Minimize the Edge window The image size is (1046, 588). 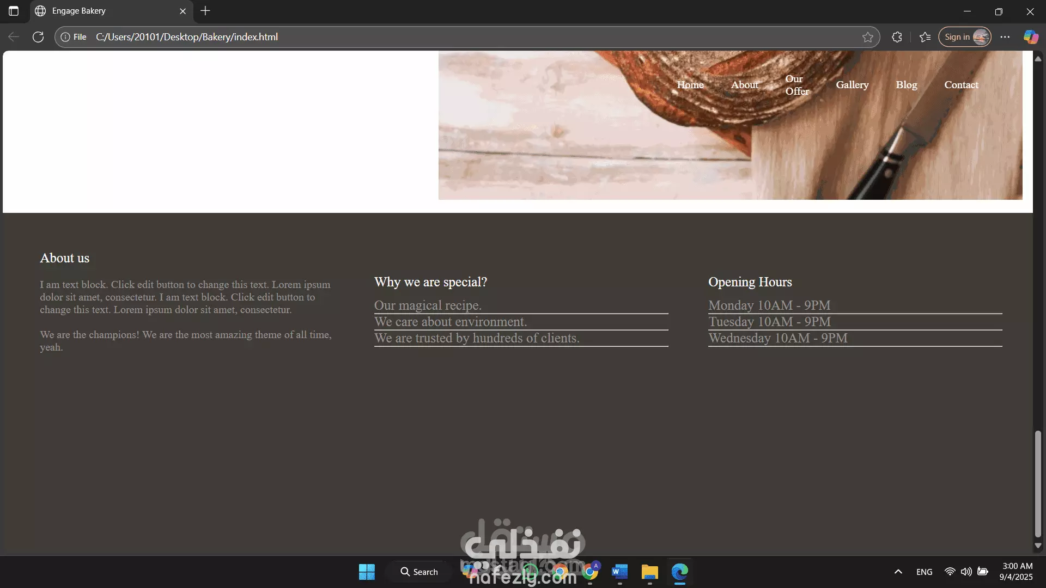[x=967, y=11]
